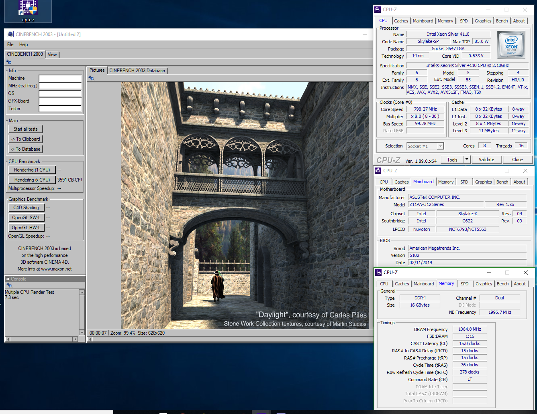Click the Machine input field
537x414 pixels.
tap(60, 78)
